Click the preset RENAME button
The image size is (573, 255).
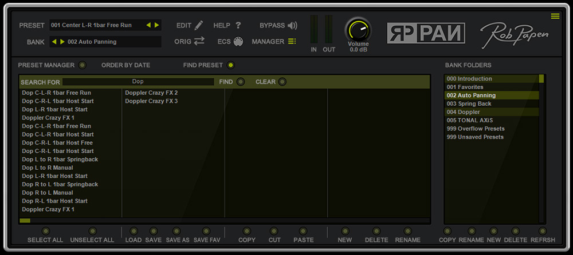[x=408, y=231]
